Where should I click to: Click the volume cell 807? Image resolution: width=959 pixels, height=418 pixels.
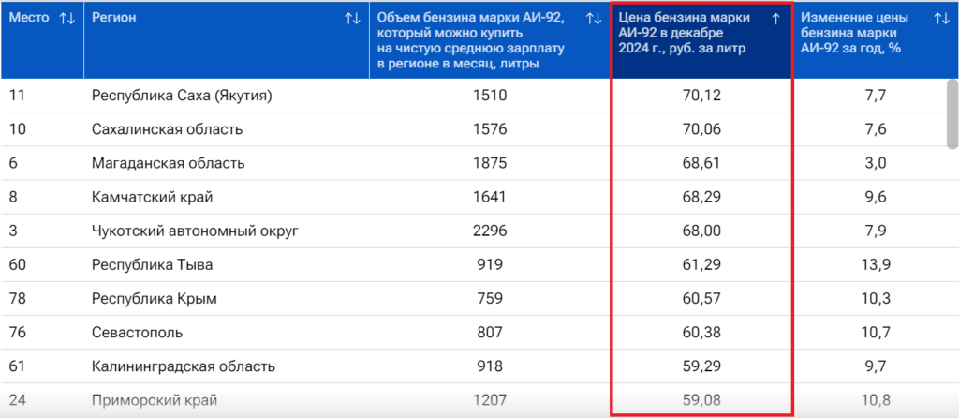490,333
